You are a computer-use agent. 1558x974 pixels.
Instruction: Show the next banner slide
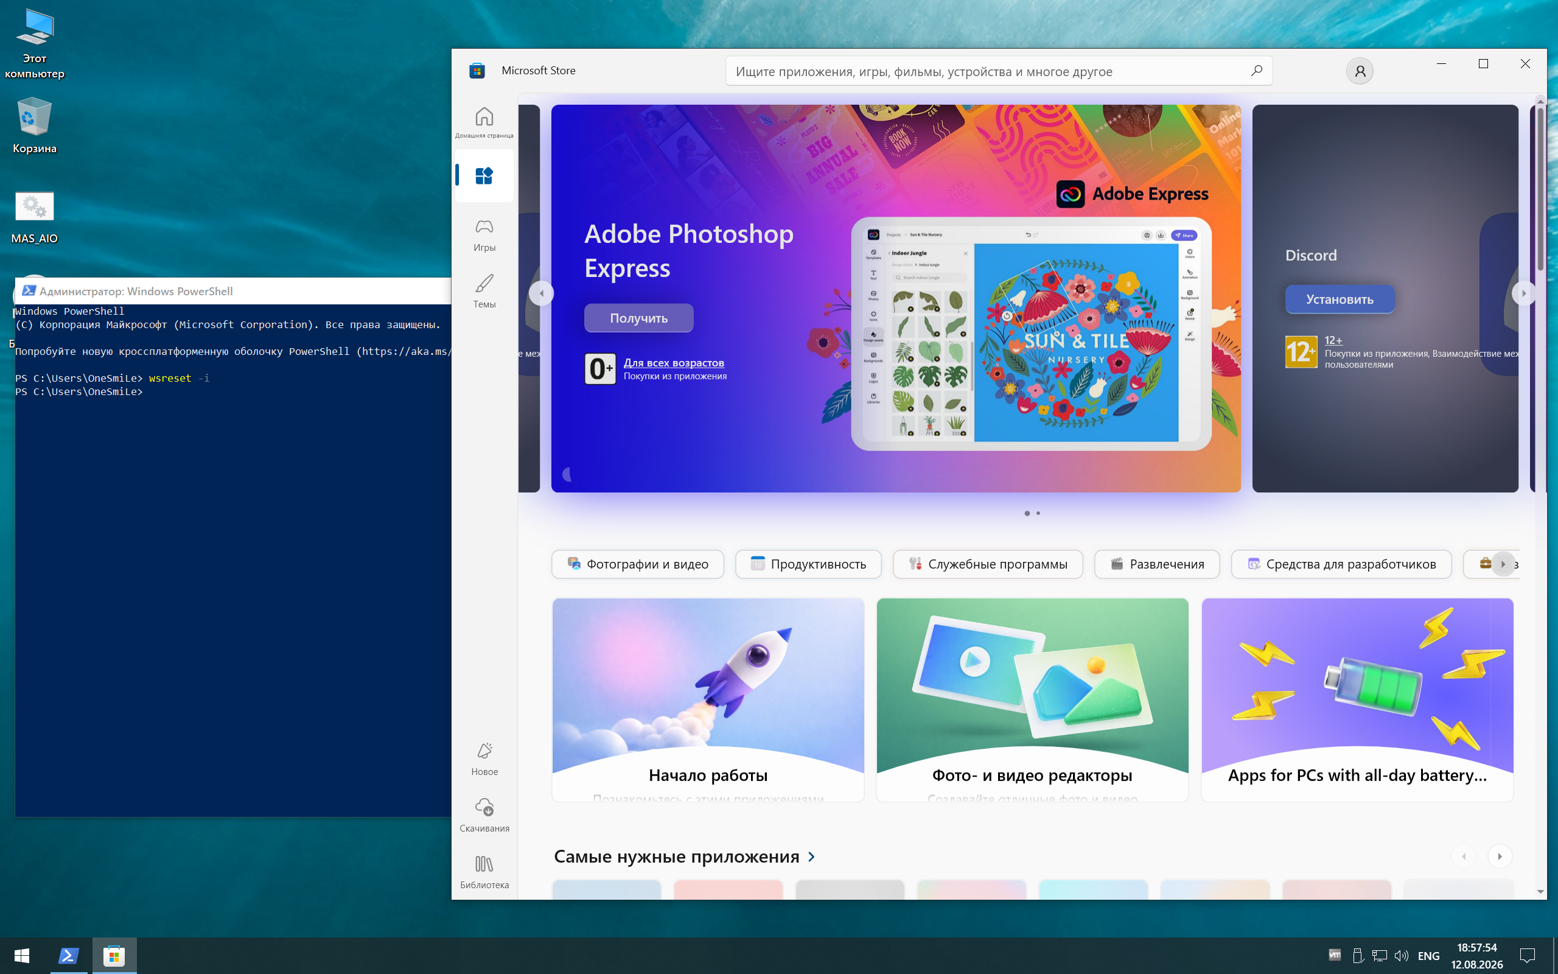click(1523, 294)
